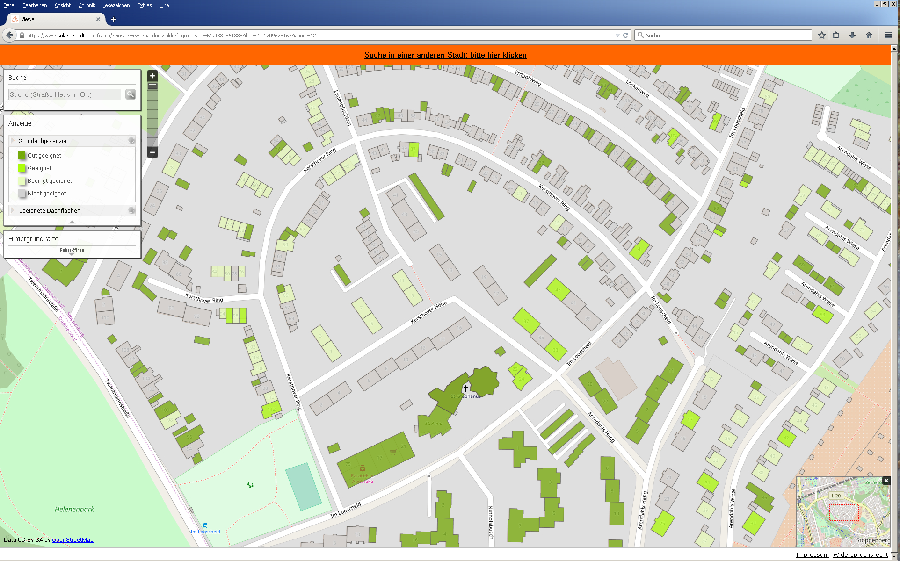Click the map zoom in plus button
900x561 pixels.
[x=152, y=76]
